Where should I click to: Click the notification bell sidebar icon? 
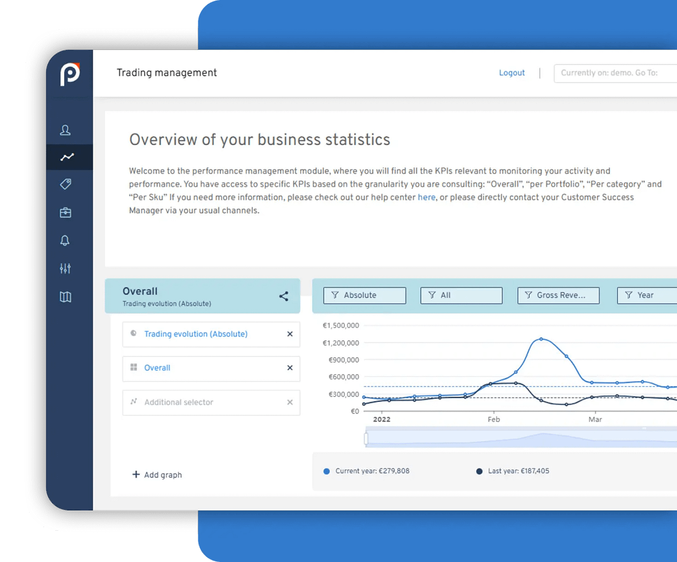[65, 240]
